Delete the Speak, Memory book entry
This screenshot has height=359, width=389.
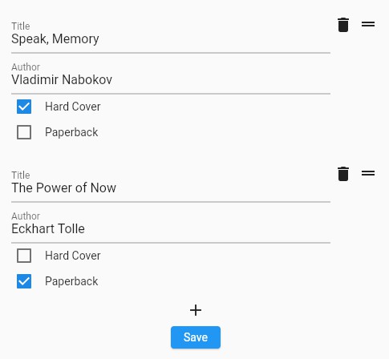coord(343,25)
